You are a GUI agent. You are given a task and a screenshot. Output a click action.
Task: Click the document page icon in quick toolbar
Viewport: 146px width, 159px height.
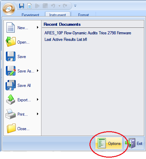pyautogui.click(x=29, y=6)
